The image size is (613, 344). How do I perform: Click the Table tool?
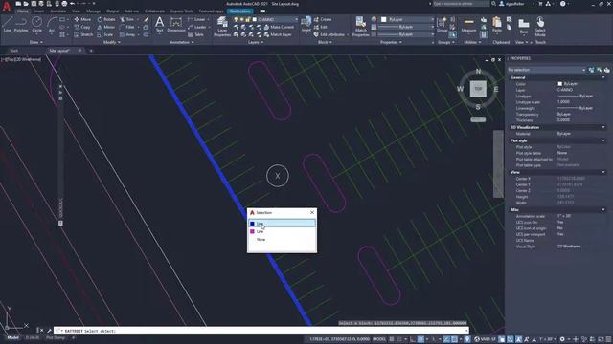[x=195, y=34]
